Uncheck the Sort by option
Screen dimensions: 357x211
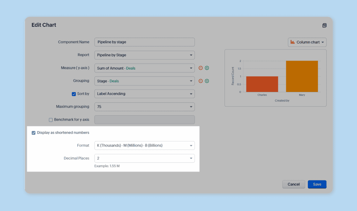click(74, 94)
